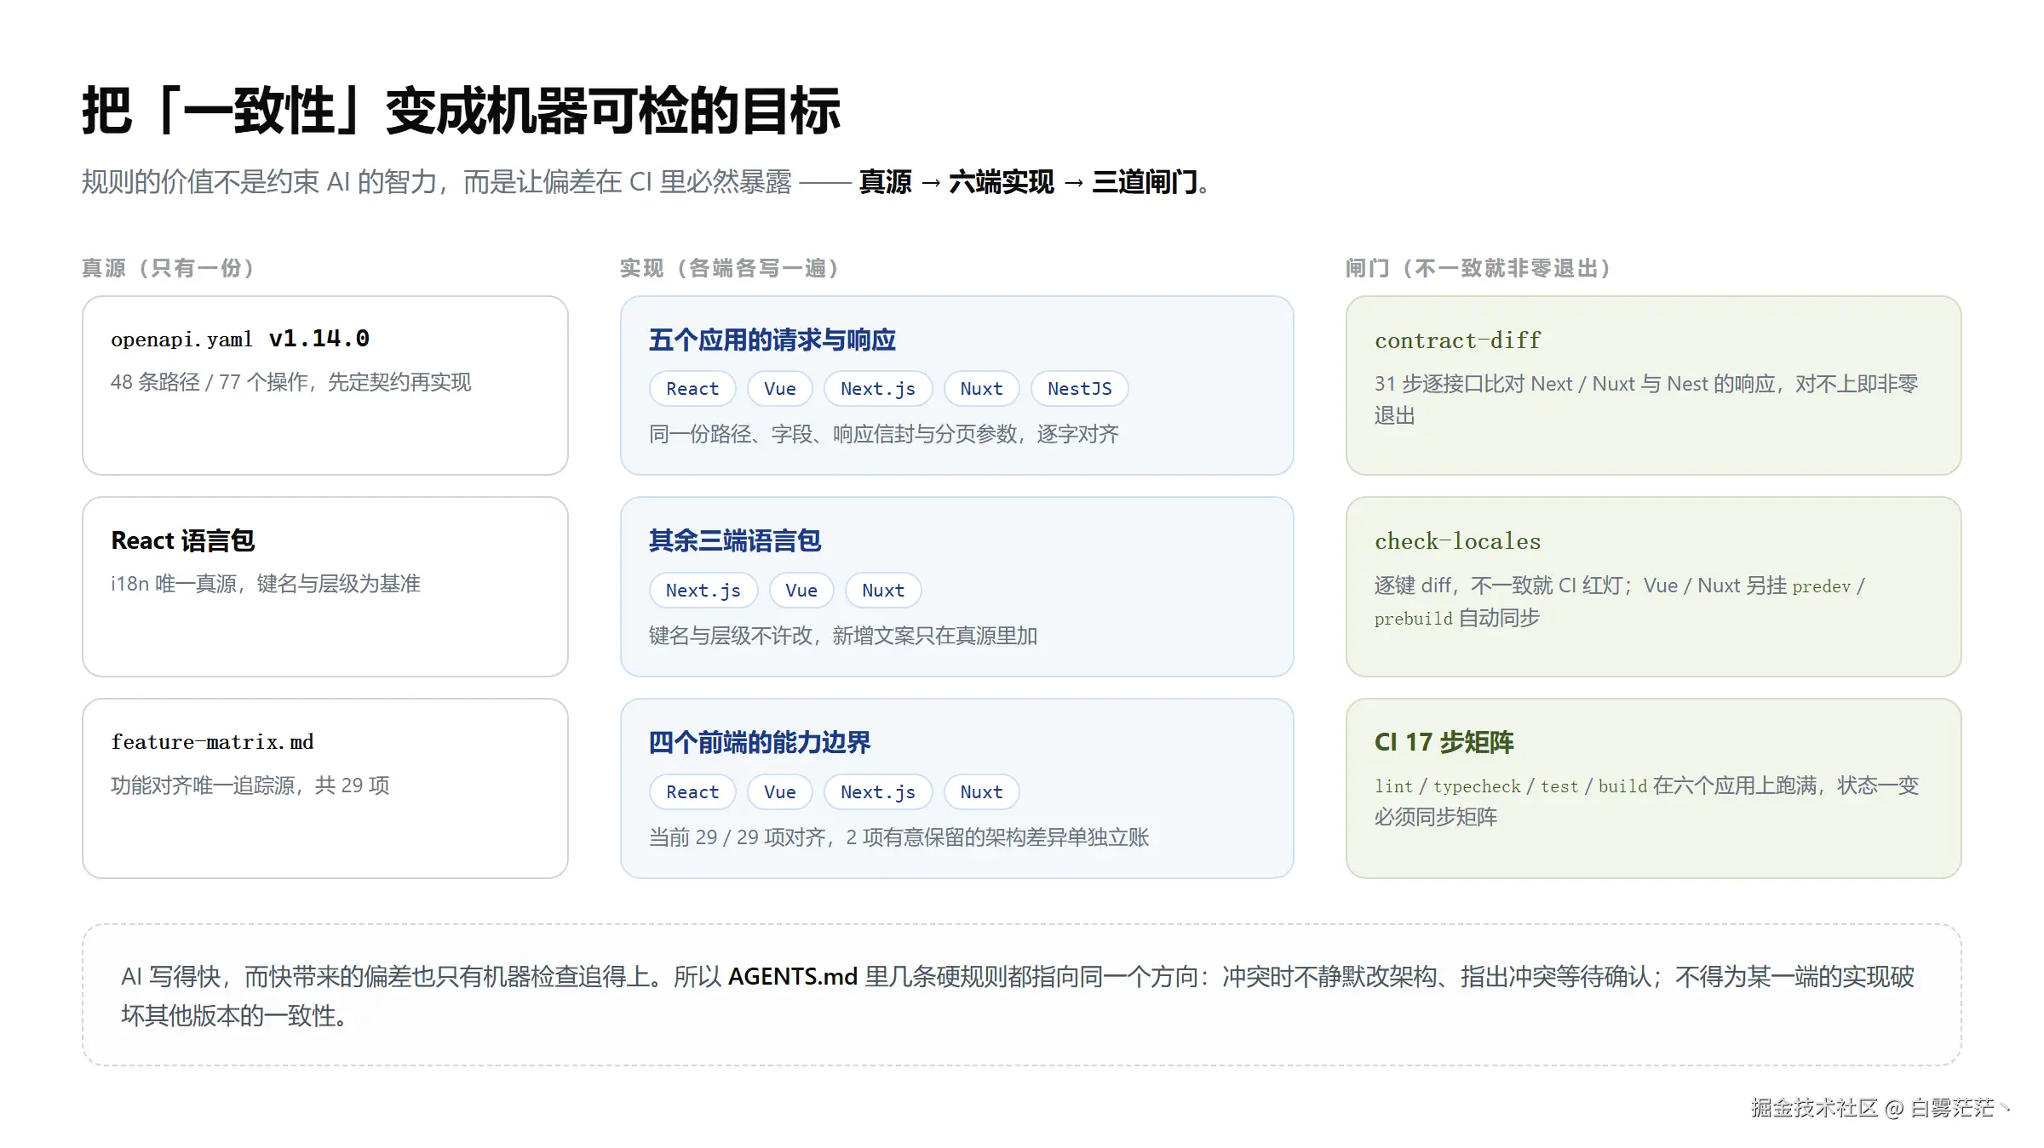The height and width of the screenshot is (1148, 2044).
Task: Click the Next.js tag under 五个应用的请求与响应
Action: pyautogui.click(x=878, y=389)
